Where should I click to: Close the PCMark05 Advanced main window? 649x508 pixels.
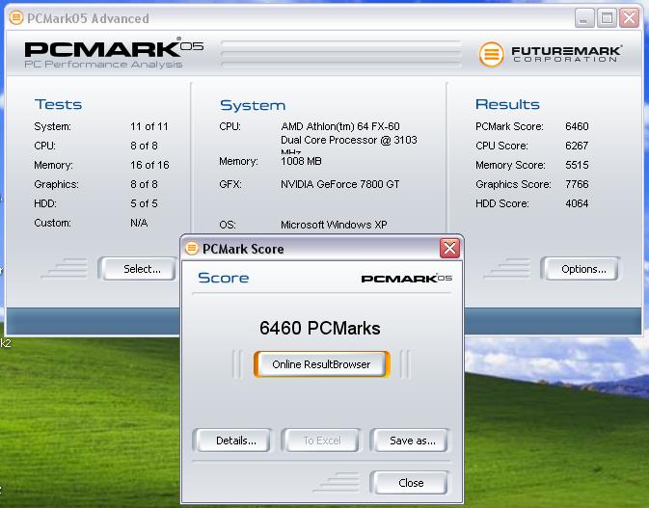pyautogui.click(x=629, y=18)
